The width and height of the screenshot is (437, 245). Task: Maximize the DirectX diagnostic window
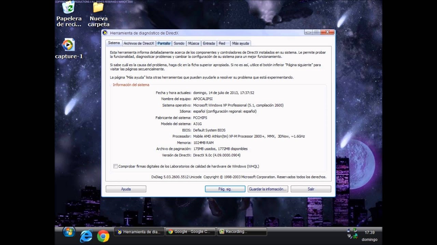[x=316, y=32]
